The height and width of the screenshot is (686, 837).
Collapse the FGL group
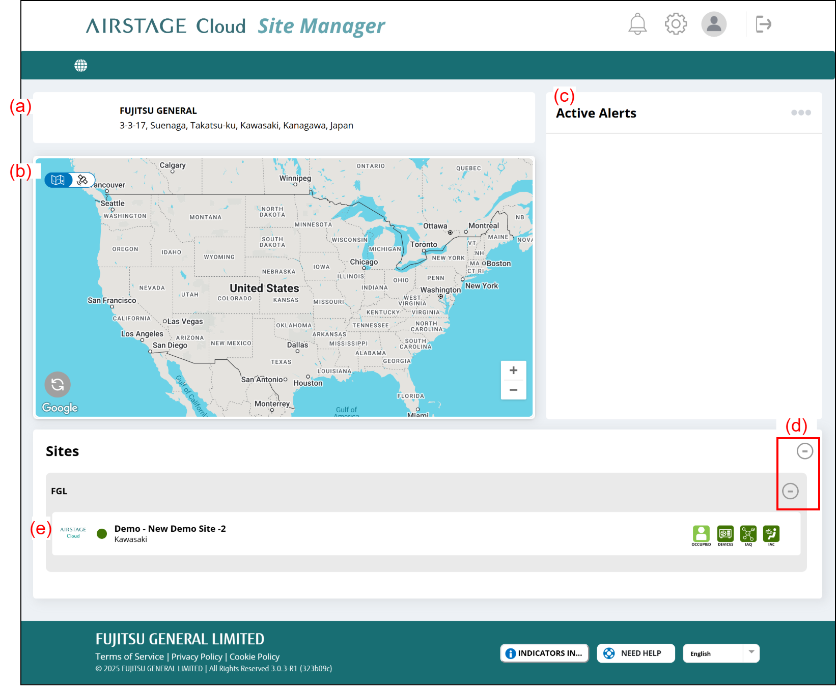point(790,491)
